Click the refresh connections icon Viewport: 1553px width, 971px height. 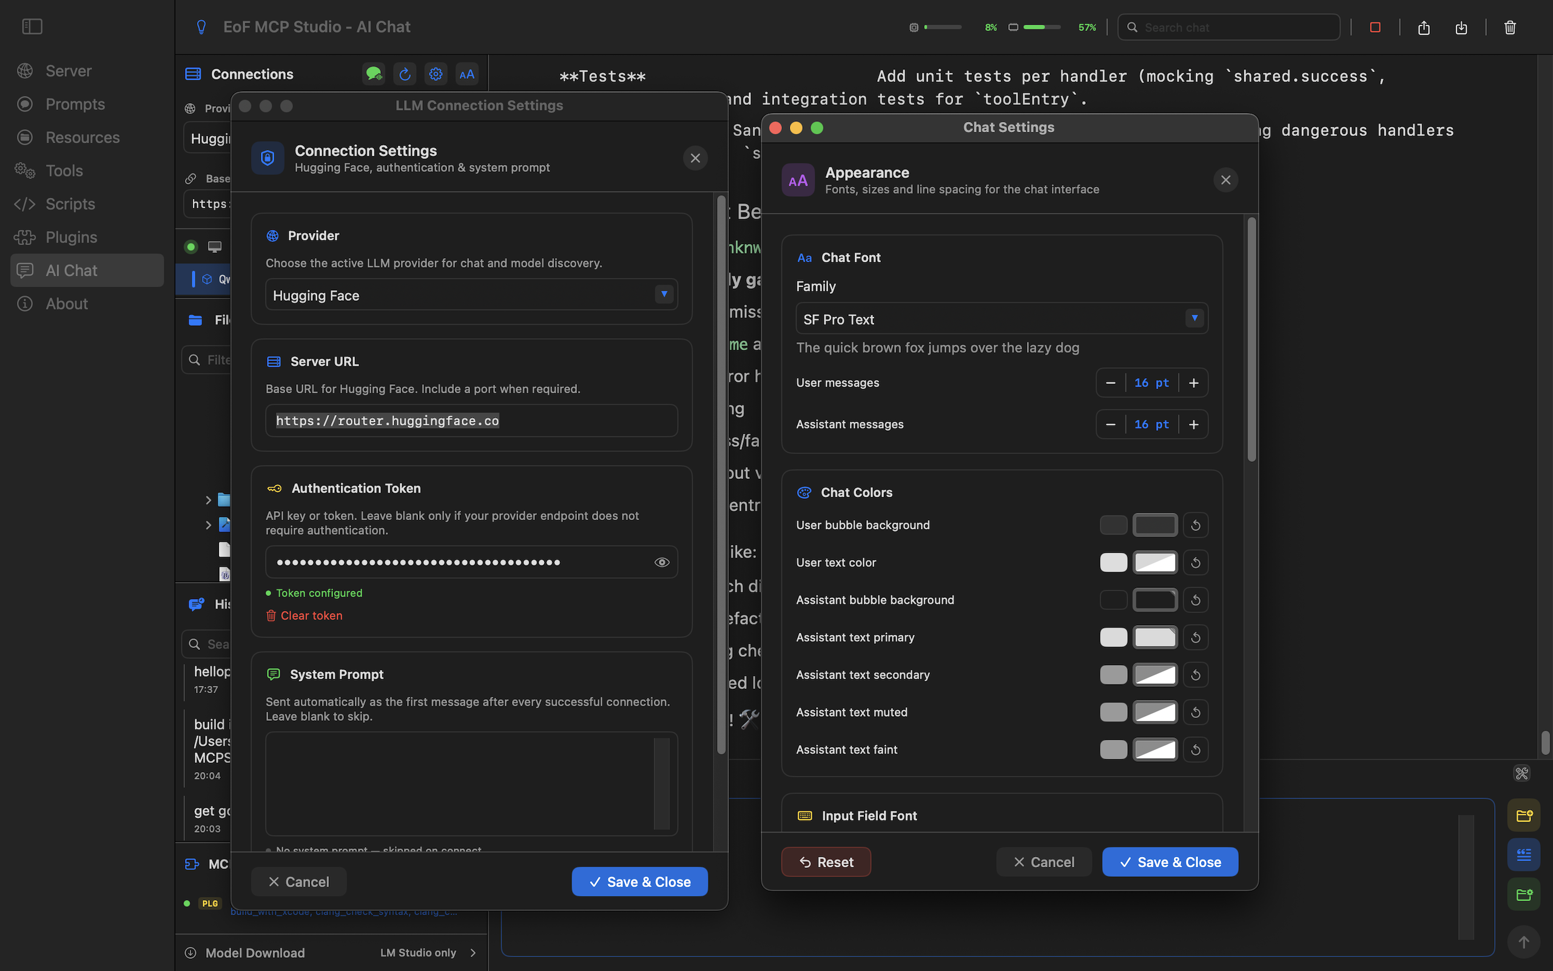click(x=405, y=74)
